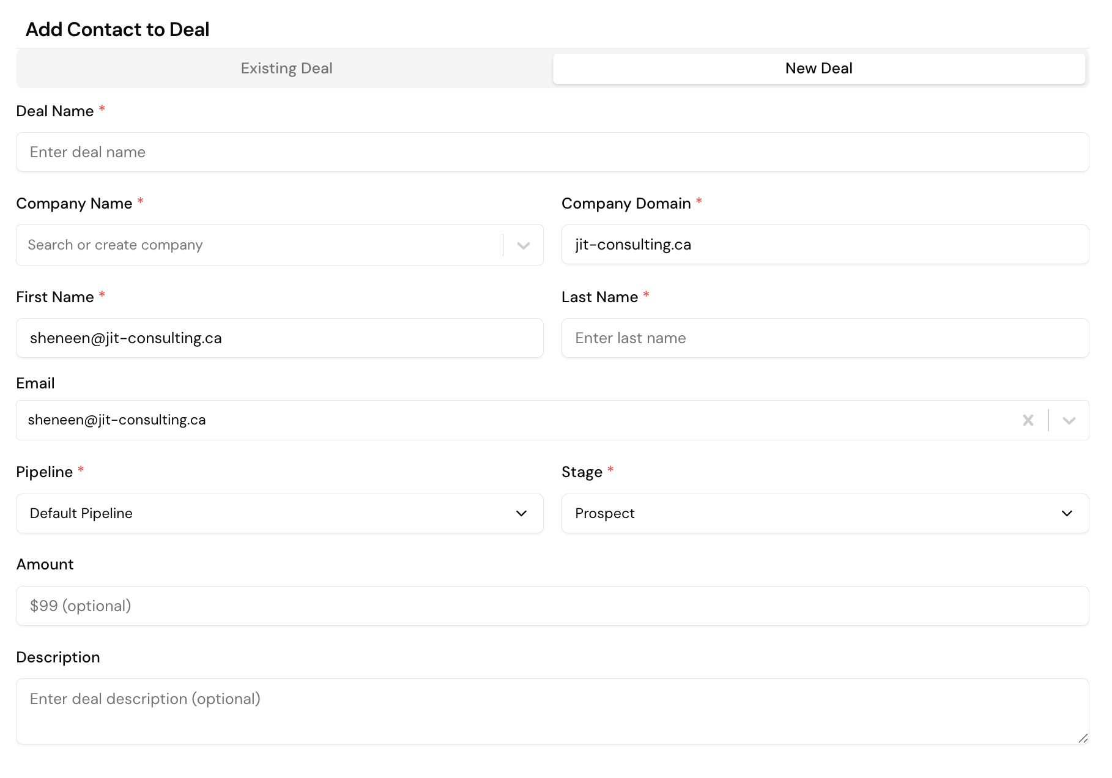Switch to the Existing Deal tab

point(286,68)
